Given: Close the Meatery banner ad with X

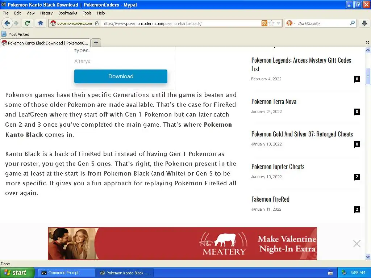Looking at the screenshot, I should click(357, 244).
